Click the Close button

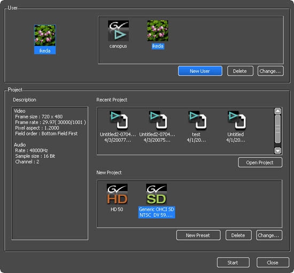pos(273,262)
